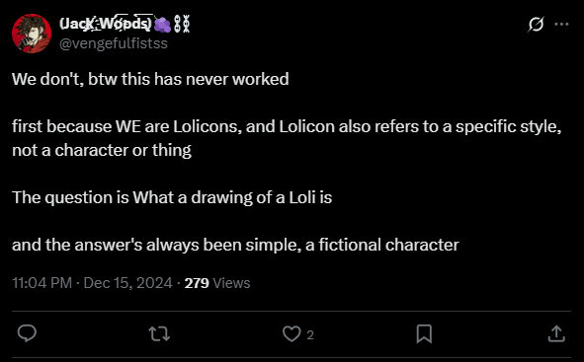This screenshot has width=584, height=362.
Task: Open the three-dot more options menu
Action: (561, 24)
